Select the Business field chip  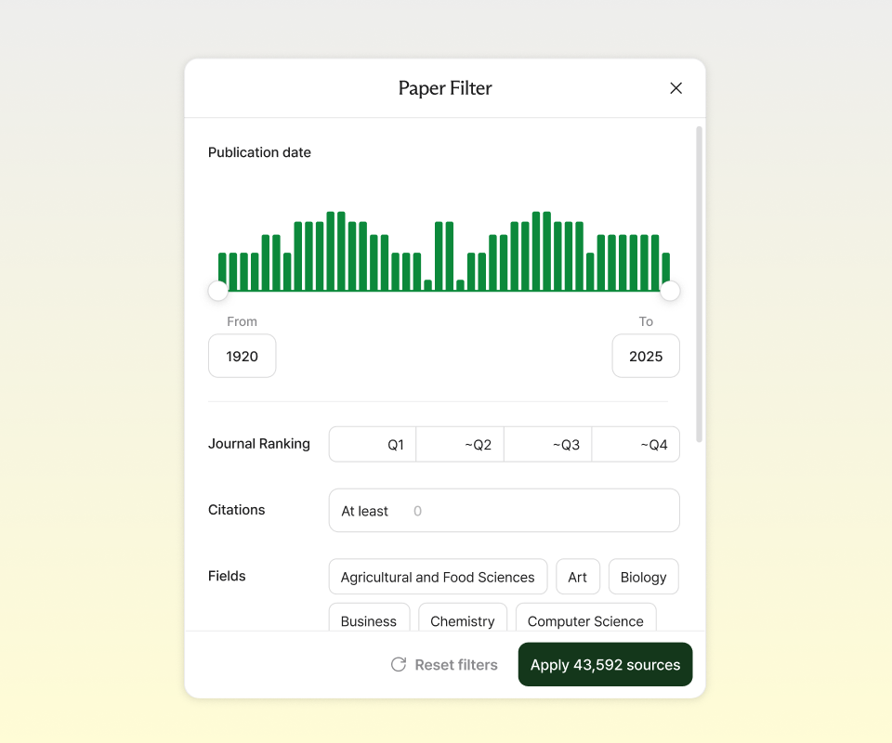tap(369, 620)
